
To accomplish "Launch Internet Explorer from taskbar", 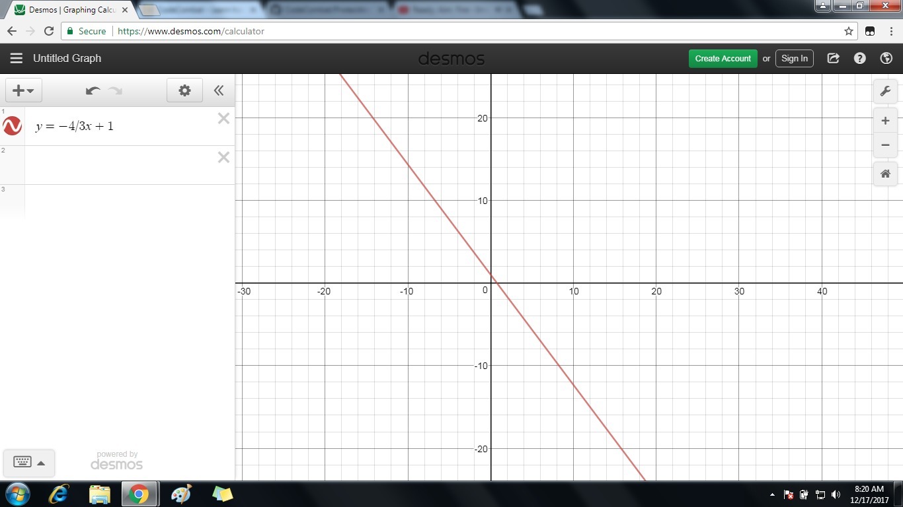I will pyautogui.click(x=59, y=494).
